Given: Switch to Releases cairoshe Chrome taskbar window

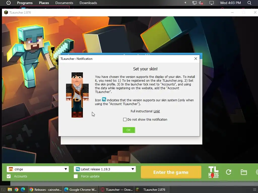Looking at the screenshot, I should tap(45, 189).
